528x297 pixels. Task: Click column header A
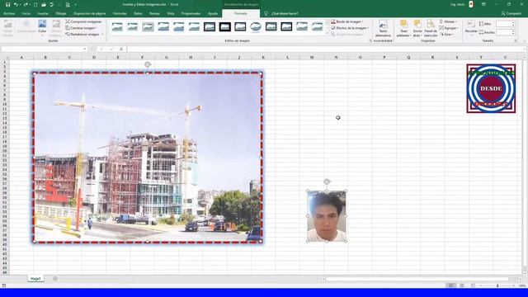21,57
